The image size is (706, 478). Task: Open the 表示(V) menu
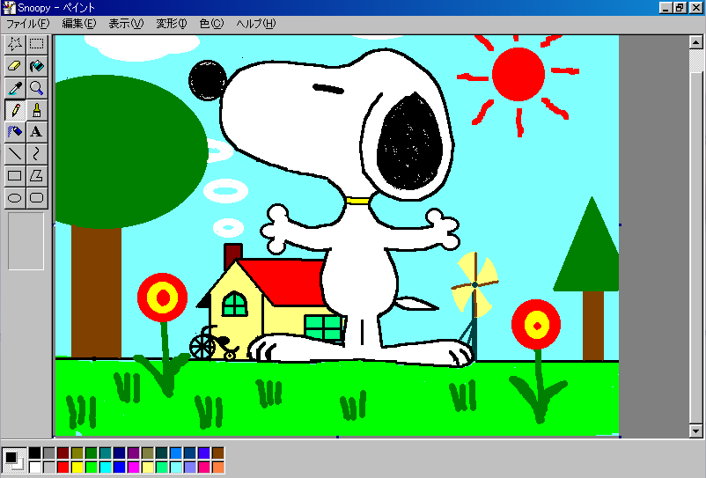(x=126, y=24)
